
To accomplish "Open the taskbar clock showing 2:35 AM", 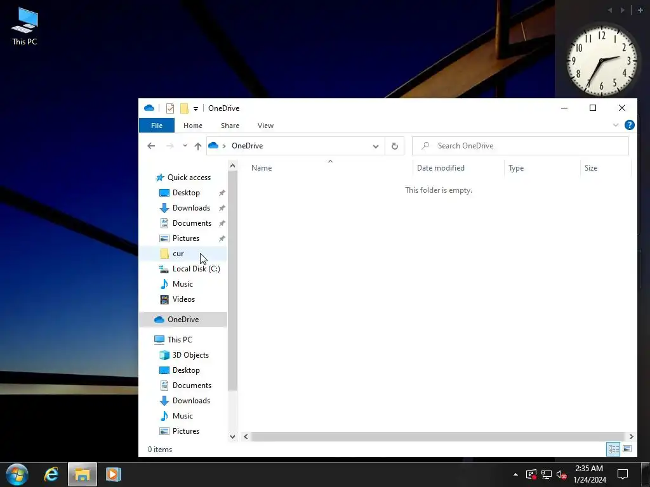I will coord(590,474).
